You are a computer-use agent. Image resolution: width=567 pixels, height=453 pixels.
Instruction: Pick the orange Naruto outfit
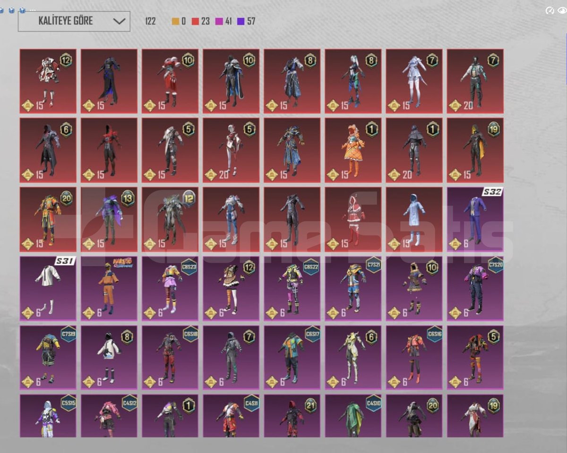[x=109, y=288]
